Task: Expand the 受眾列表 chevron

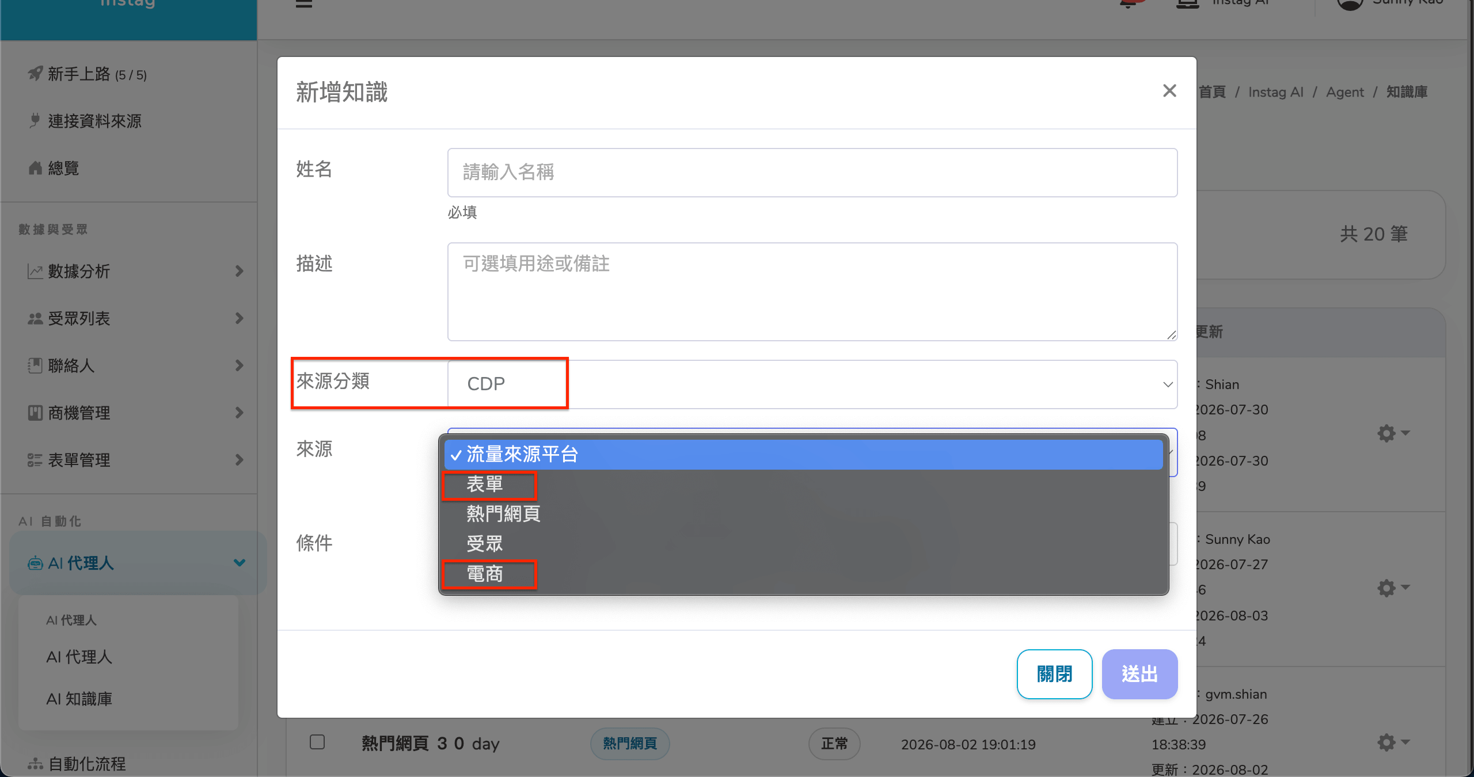Action: (x=240, y=318)
